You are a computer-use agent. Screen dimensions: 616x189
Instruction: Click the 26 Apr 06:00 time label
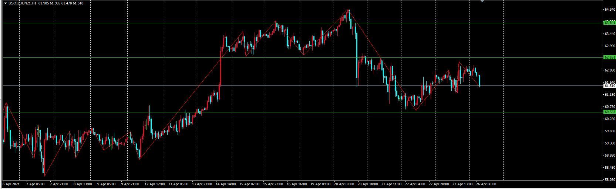pos(486,184)
